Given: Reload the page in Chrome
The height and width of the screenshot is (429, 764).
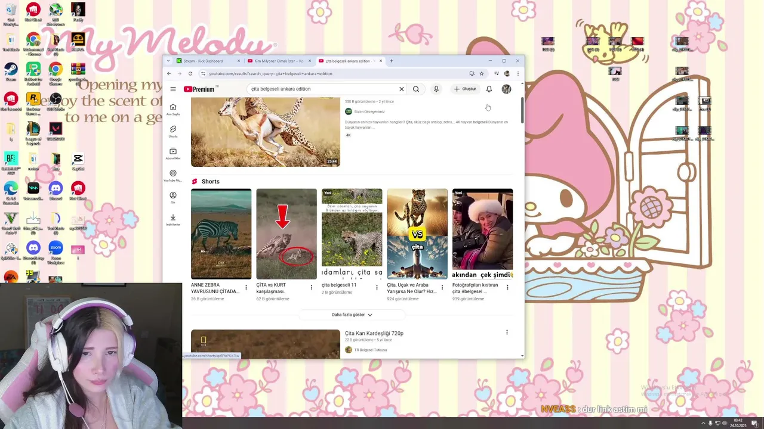Looking at the screenshot, I should tap(190, 73).
